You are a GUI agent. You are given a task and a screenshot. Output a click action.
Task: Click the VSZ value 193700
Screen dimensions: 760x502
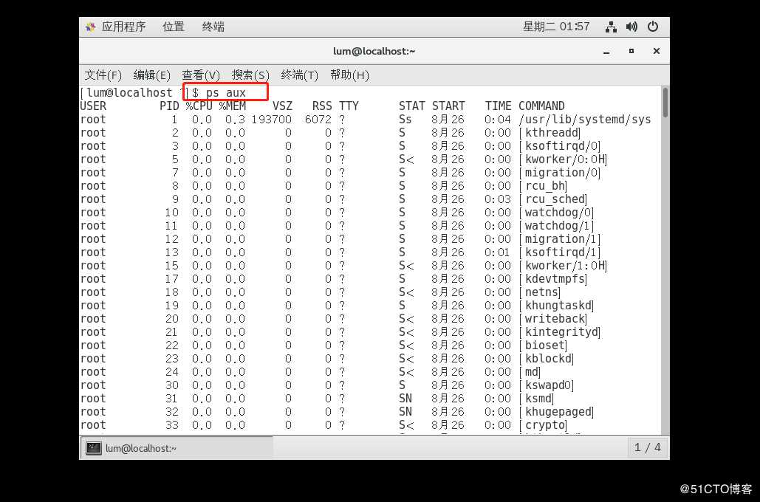coord(272,120)
